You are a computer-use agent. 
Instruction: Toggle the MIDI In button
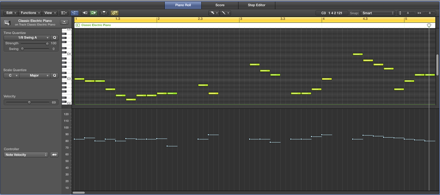pos(85,13)
